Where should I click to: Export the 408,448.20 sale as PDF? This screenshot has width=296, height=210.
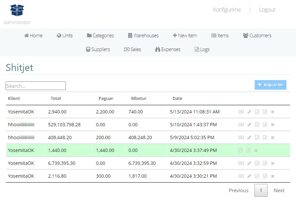[x=257, y=137]
